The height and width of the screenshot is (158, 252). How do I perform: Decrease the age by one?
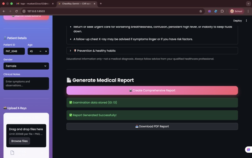[x=40, y=51]
